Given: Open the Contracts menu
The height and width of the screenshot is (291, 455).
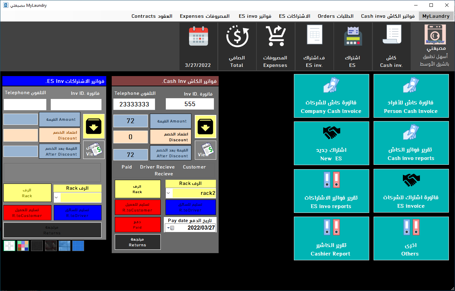Looking at the screenshot, I should coord(152,16).
